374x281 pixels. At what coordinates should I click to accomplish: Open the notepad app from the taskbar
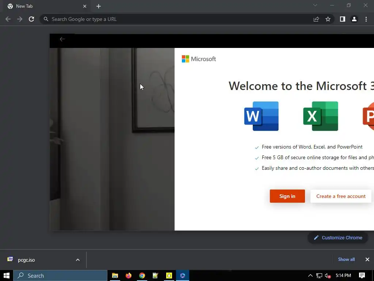(x=156, y=276)
